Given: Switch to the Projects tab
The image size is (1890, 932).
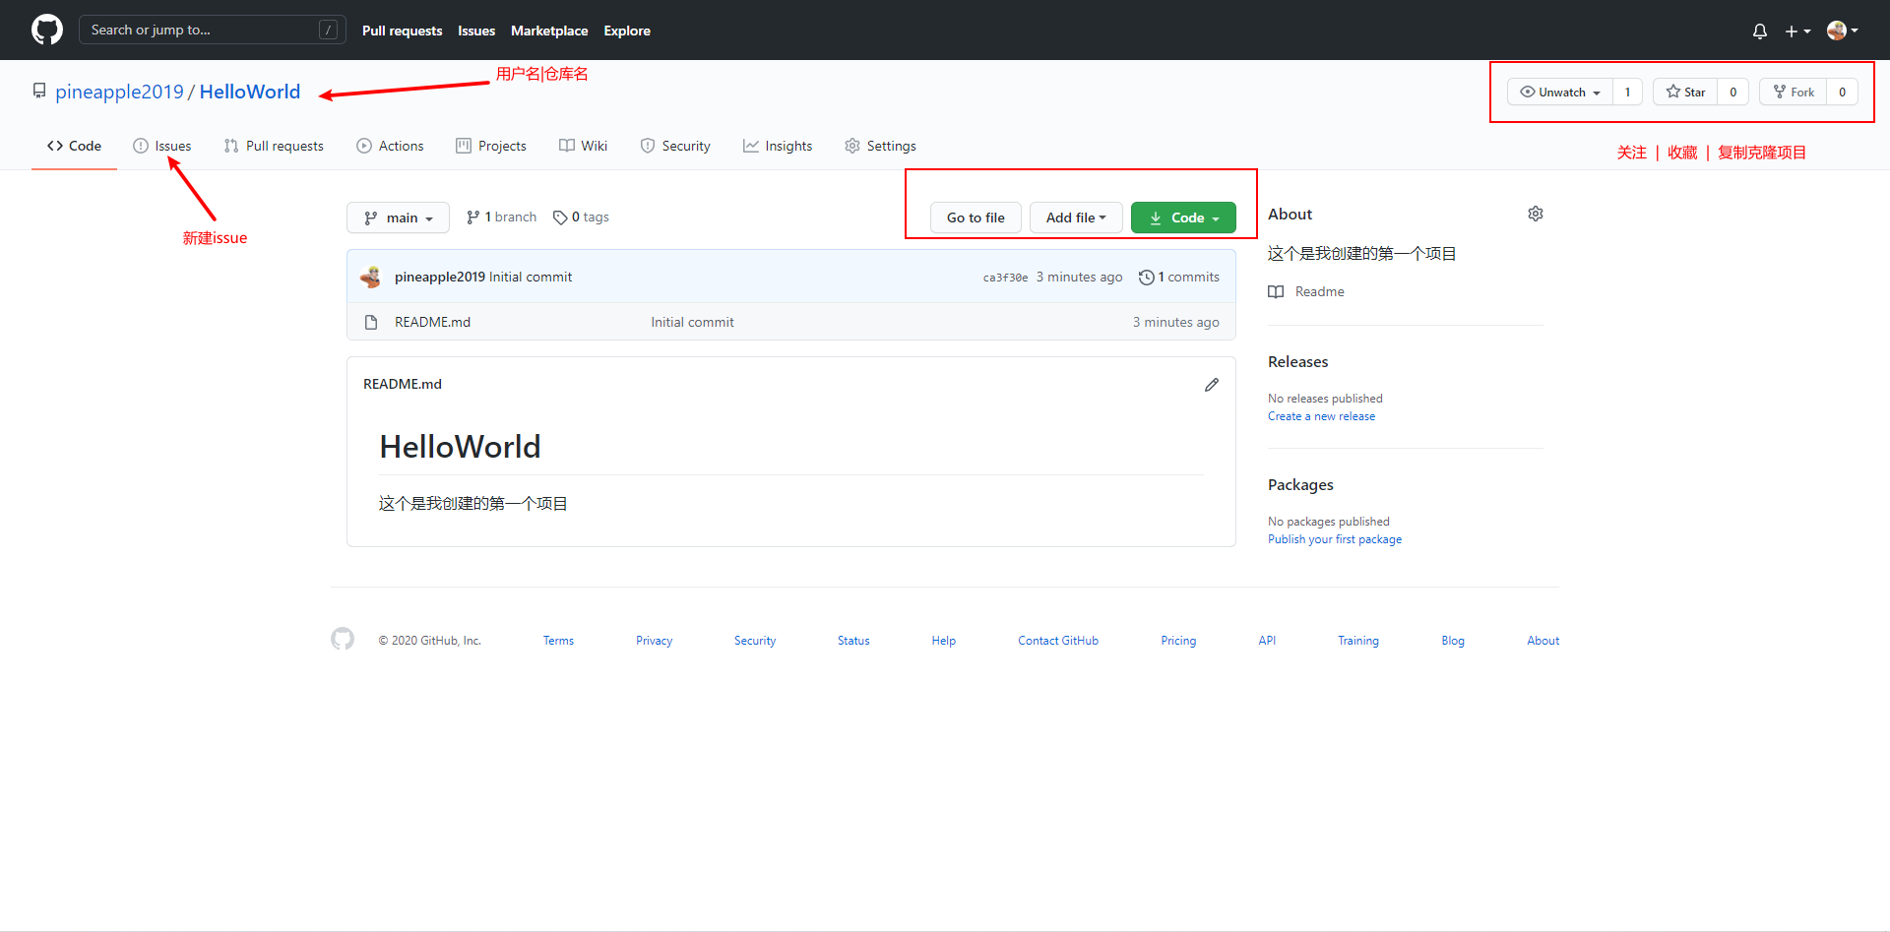Looking at the screenshot, I should pos(491,146).
